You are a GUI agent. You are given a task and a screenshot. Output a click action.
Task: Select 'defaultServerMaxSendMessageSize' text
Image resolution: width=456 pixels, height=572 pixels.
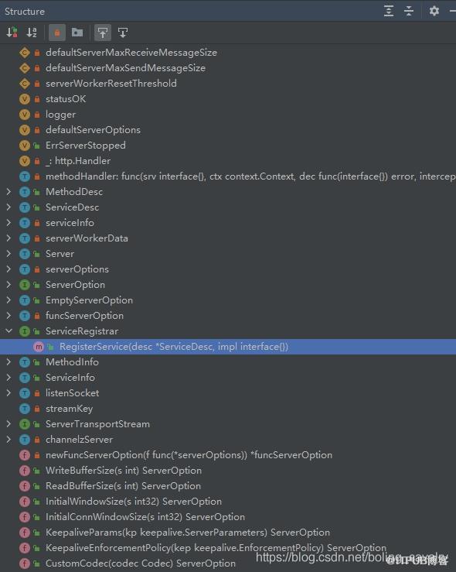click(125, 68)
